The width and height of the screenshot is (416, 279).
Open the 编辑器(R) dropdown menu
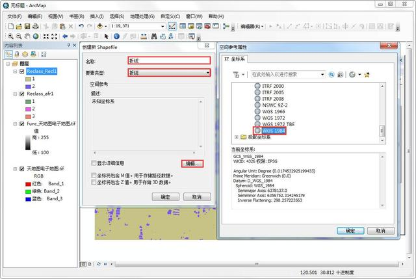[252, 26]
